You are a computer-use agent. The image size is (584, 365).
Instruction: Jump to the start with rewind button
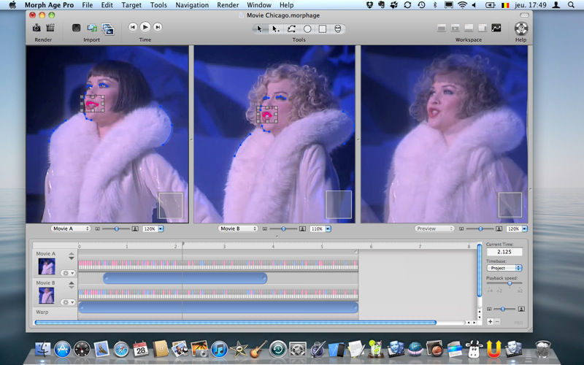click(133, 28)
